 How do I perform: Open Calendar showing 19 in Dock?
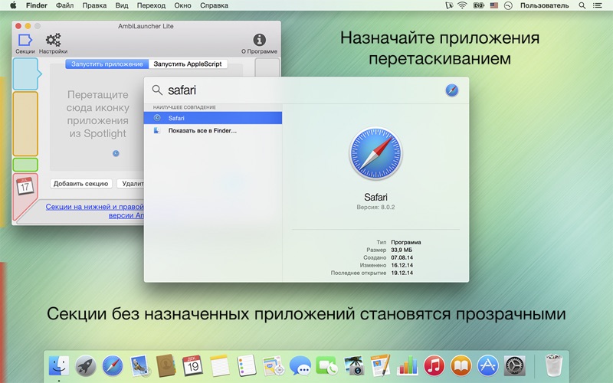[x=192, y=366]
